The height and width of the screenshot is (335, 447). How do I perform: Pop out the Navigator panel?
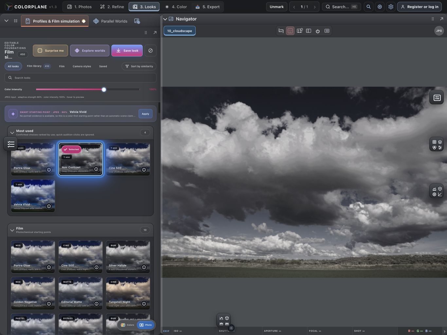point(441,19)
